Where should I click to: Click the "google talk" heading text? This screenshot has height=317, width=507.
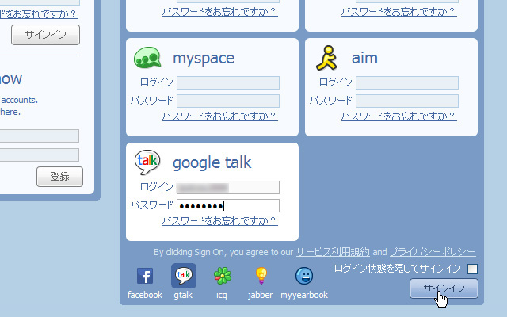point(212,162)
